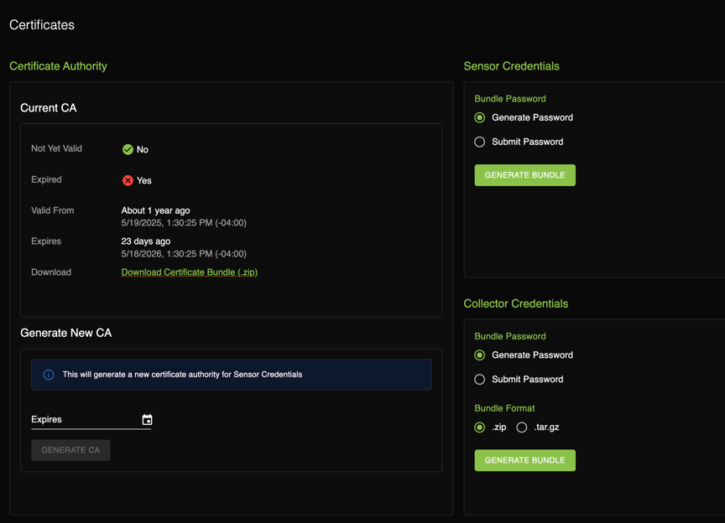Click the Expired label in Current CA
The height and width of the screenshot is (523, 725).
46,179
